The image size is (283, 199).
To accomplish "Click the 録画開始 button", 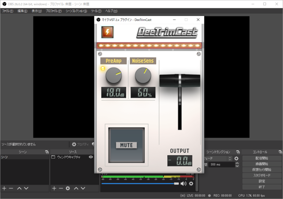I will pos(262,164).
